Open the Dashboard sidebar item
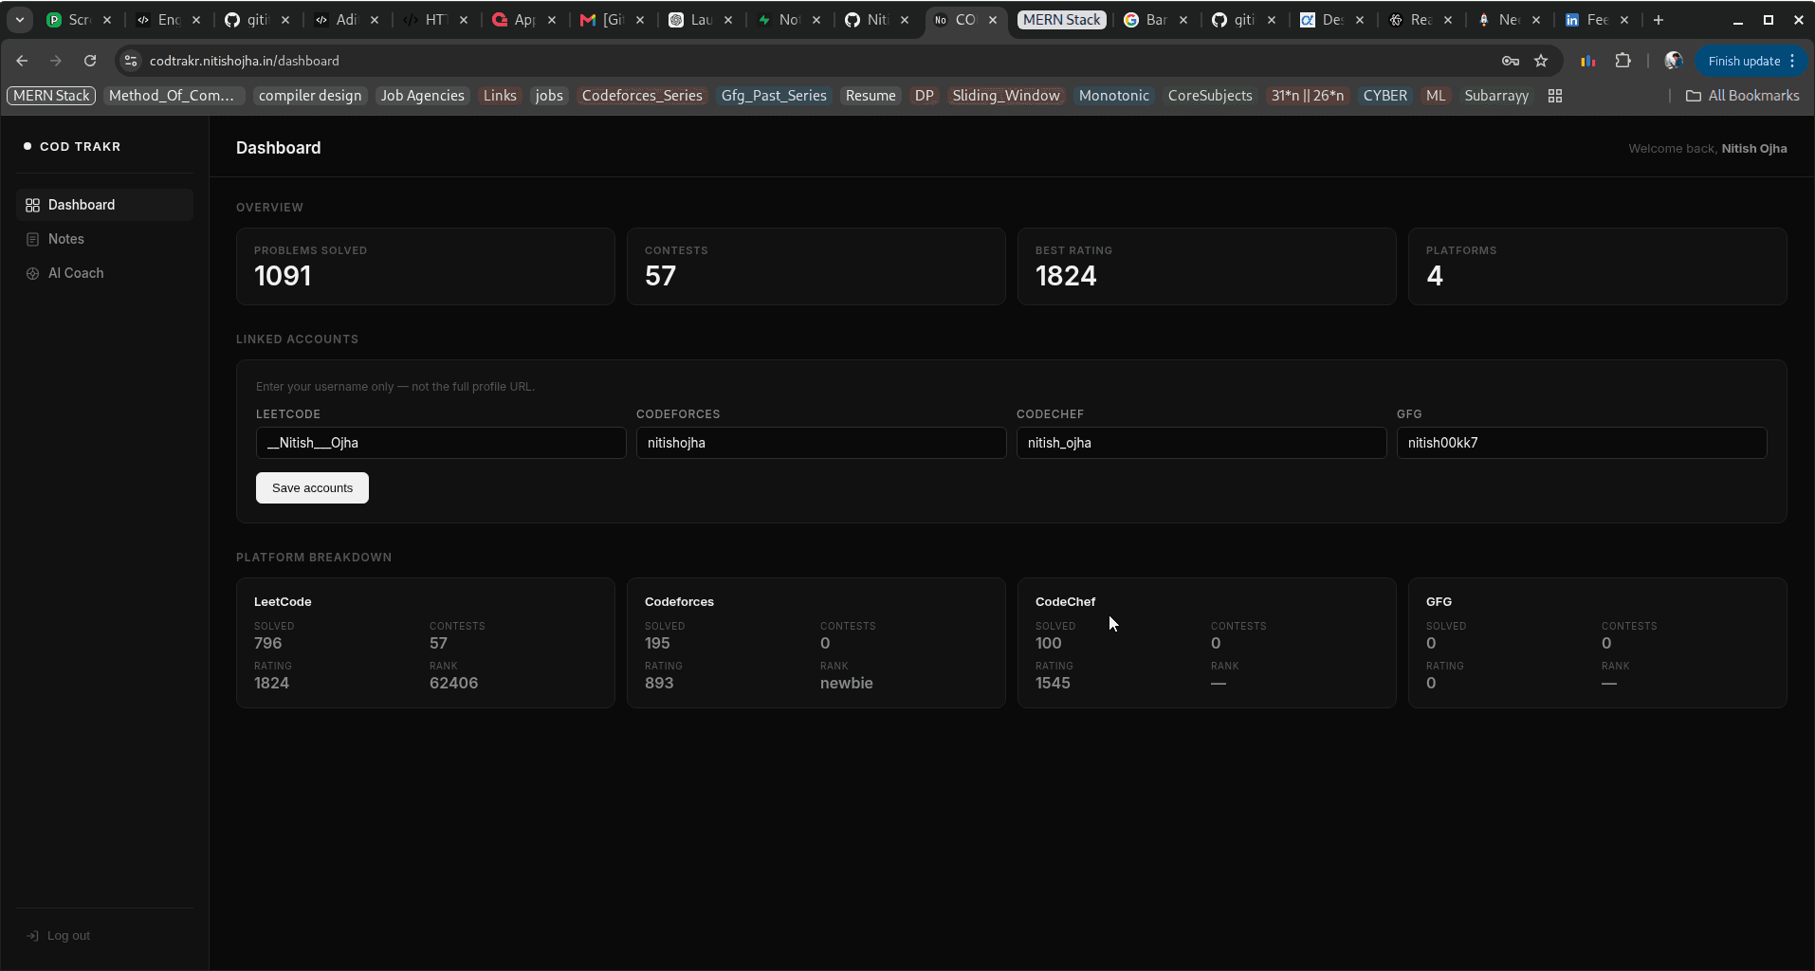The width and height of the screenshot is (1815, 971). pyautogui.click(x=104, y=205)
